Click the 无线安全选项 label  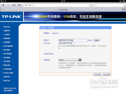point(49,54)
